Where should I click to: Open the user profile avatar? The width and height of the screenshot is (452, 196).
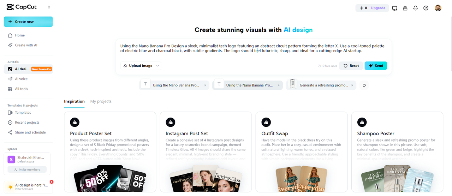(438, 8)
